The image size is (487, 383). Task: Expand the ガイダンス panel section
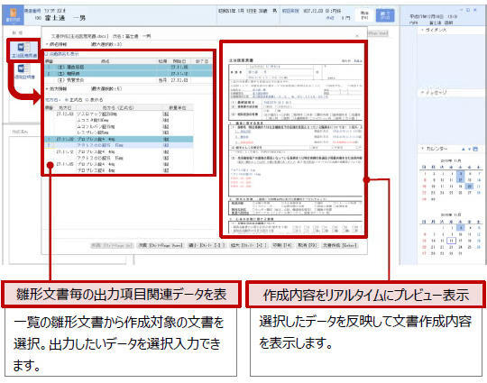coord(422,30)
